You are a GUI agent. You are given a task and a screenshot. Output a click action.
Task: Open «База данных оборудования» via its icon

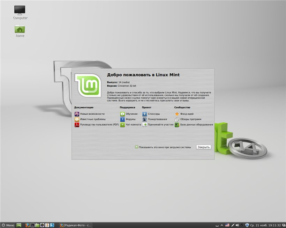pyautogui.click(x=176, y=125)
